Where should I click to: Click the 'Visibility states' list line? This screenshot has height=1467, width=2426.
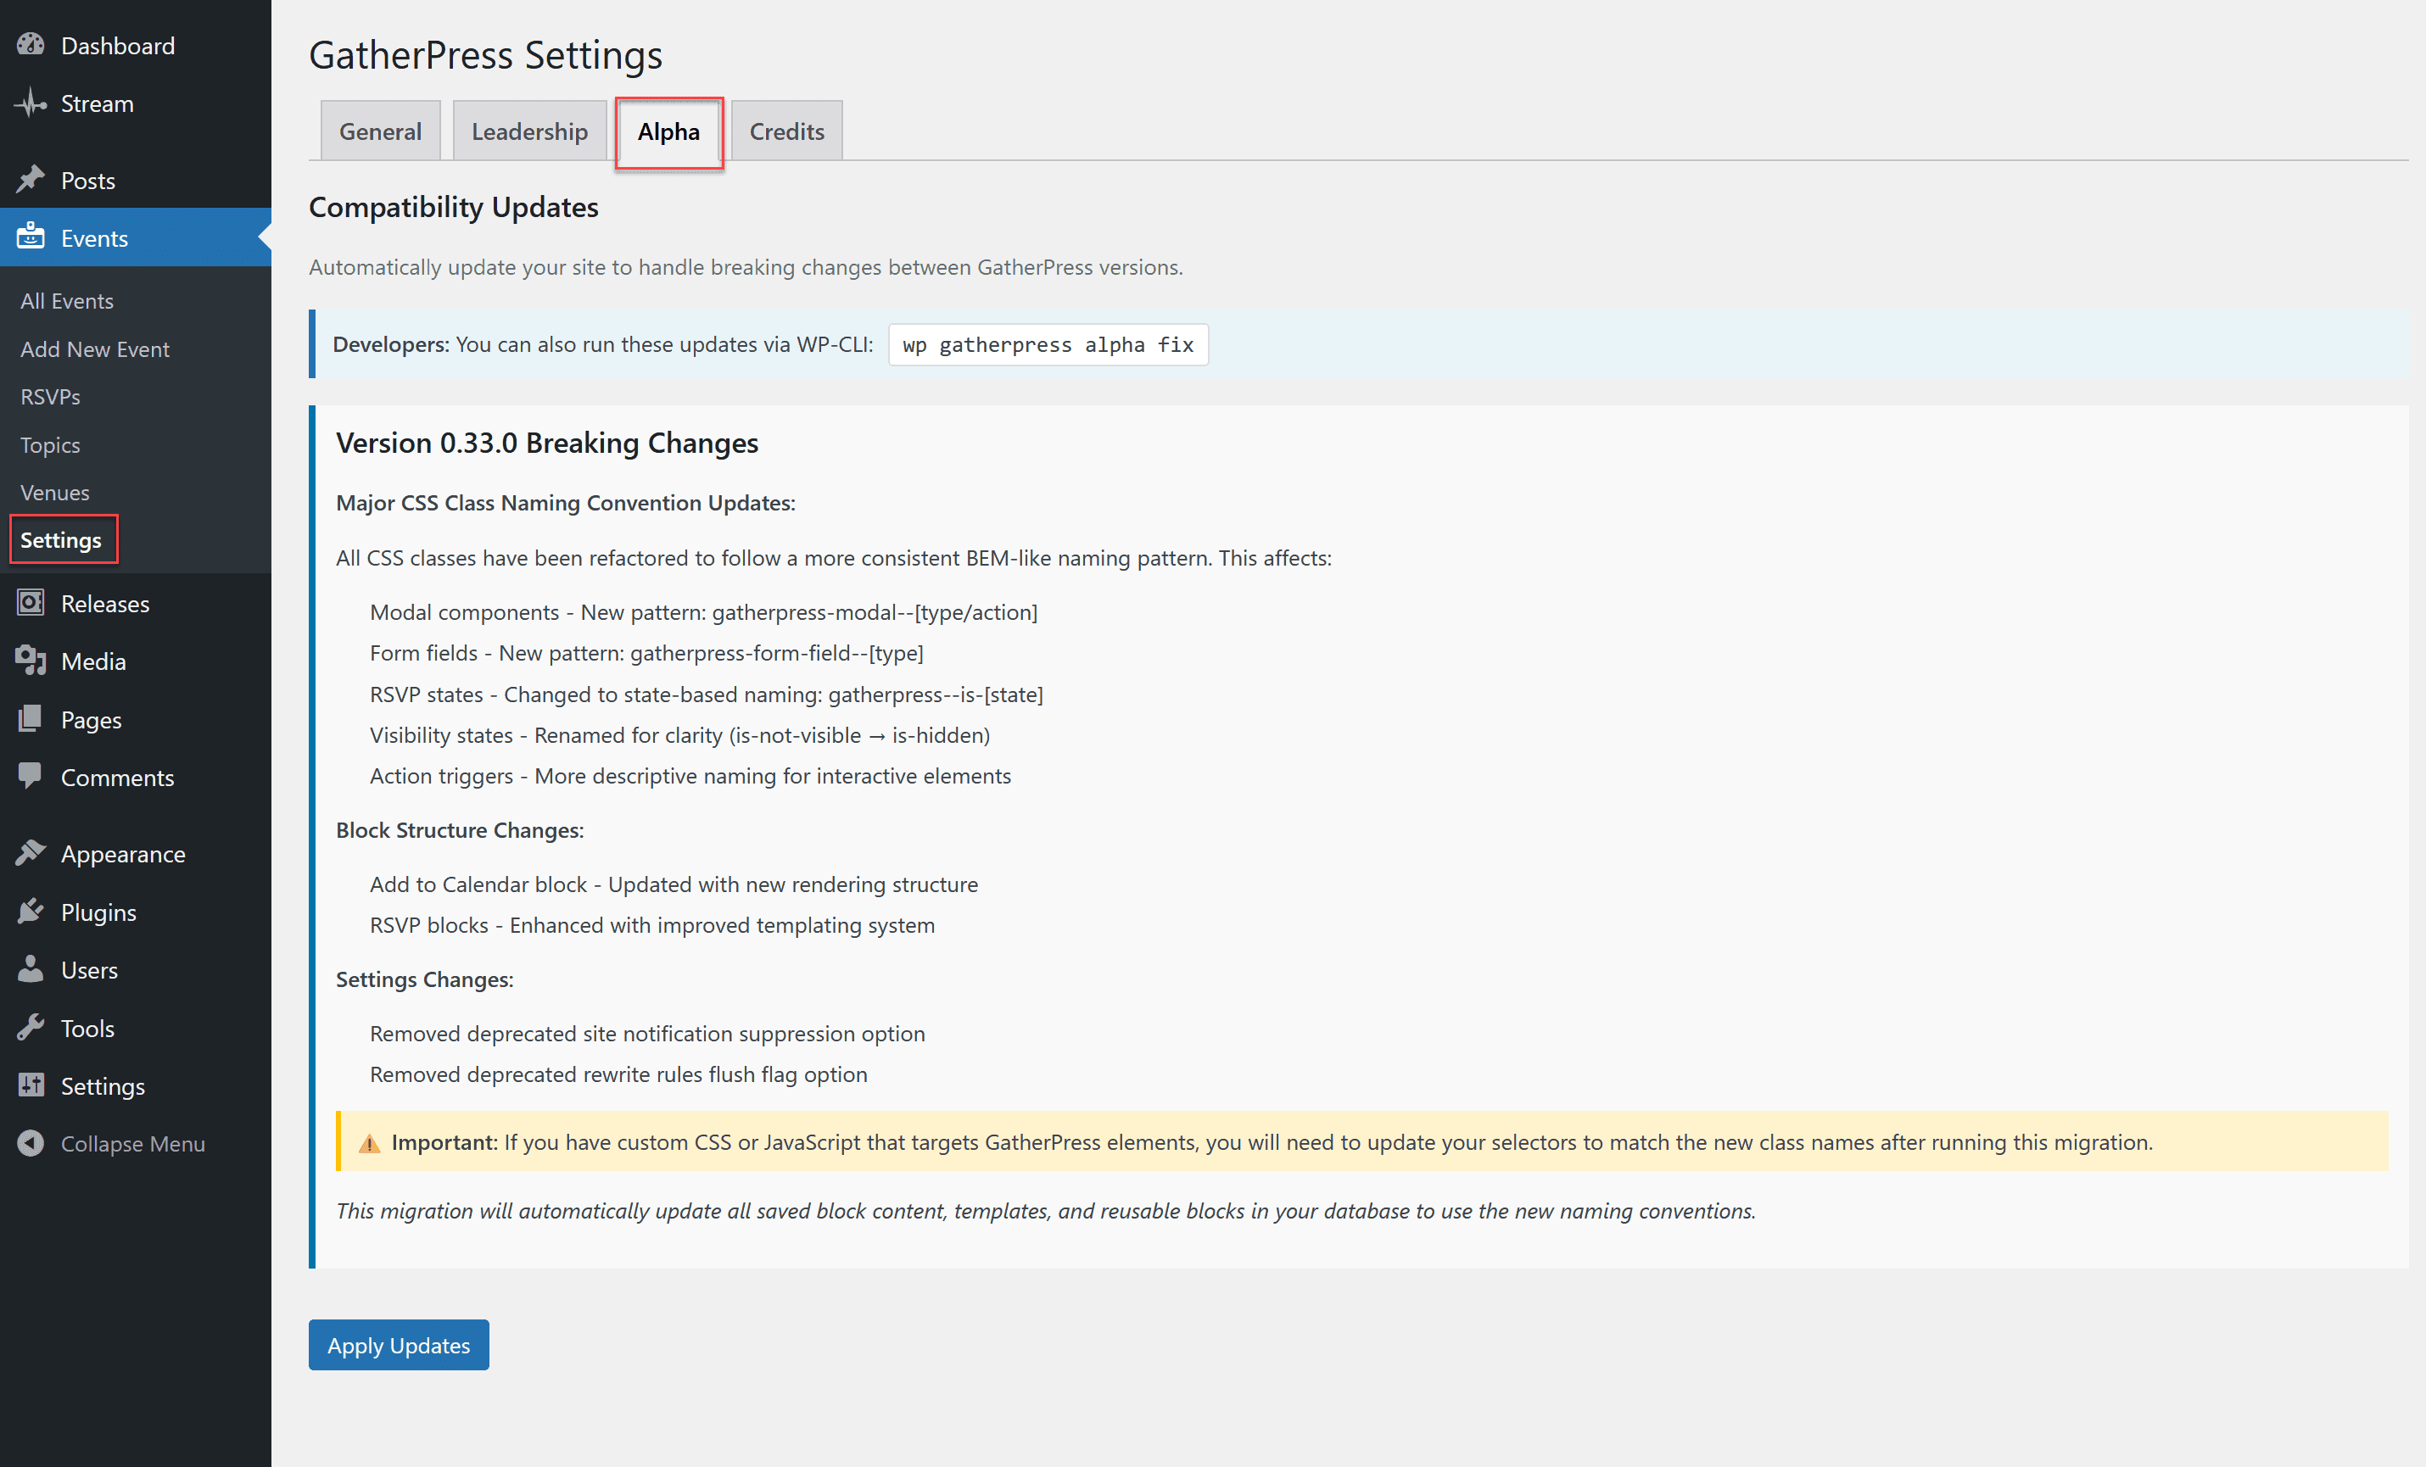tap(680, 734)
